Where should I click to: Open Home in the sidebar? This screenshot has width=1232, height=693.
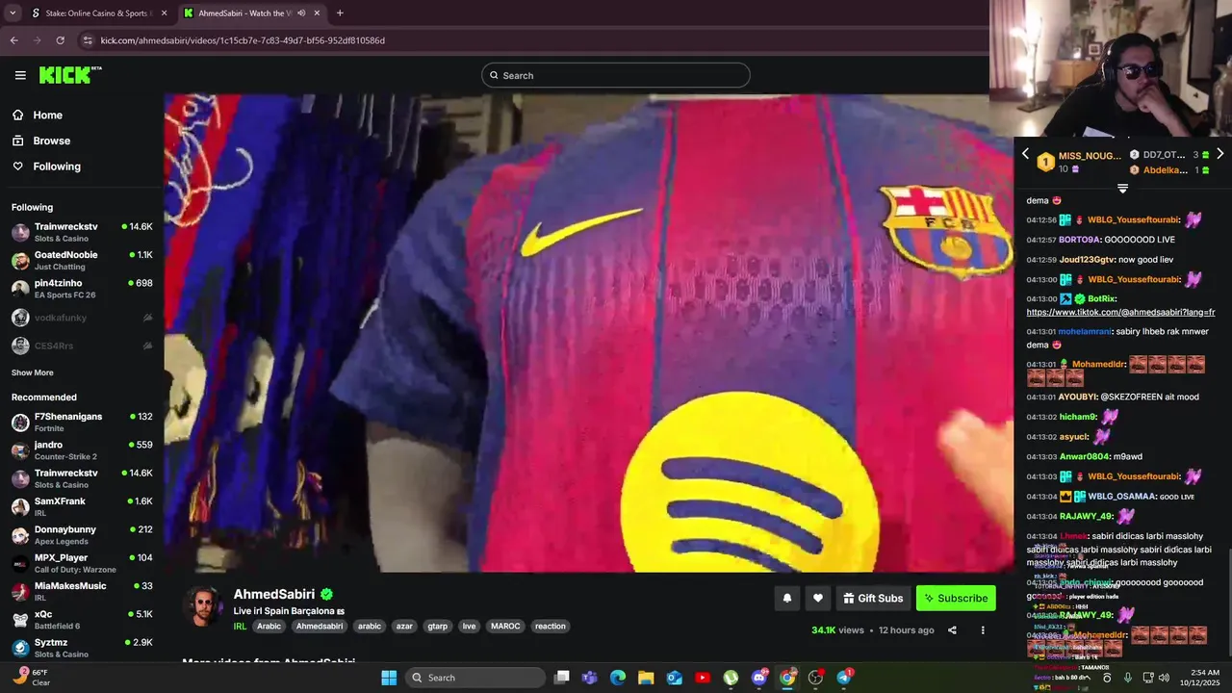click(47, 115)
